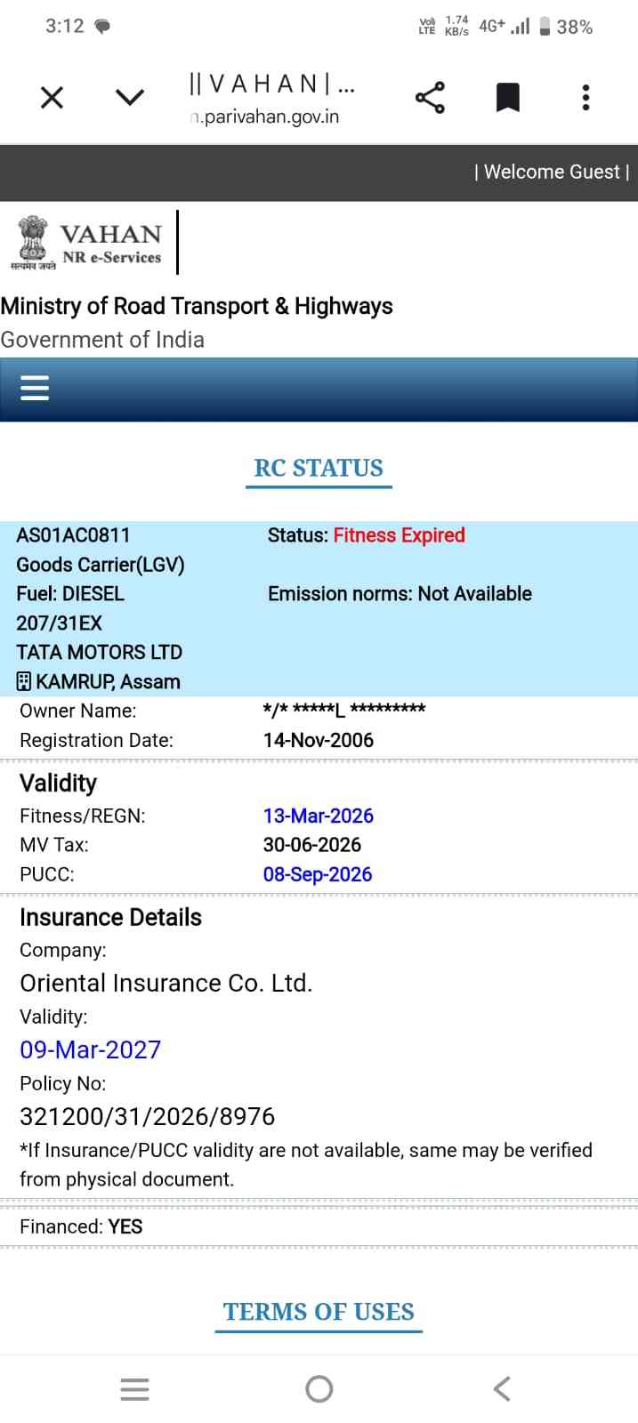Open the hamburger navigation menu

click(35, 388)
